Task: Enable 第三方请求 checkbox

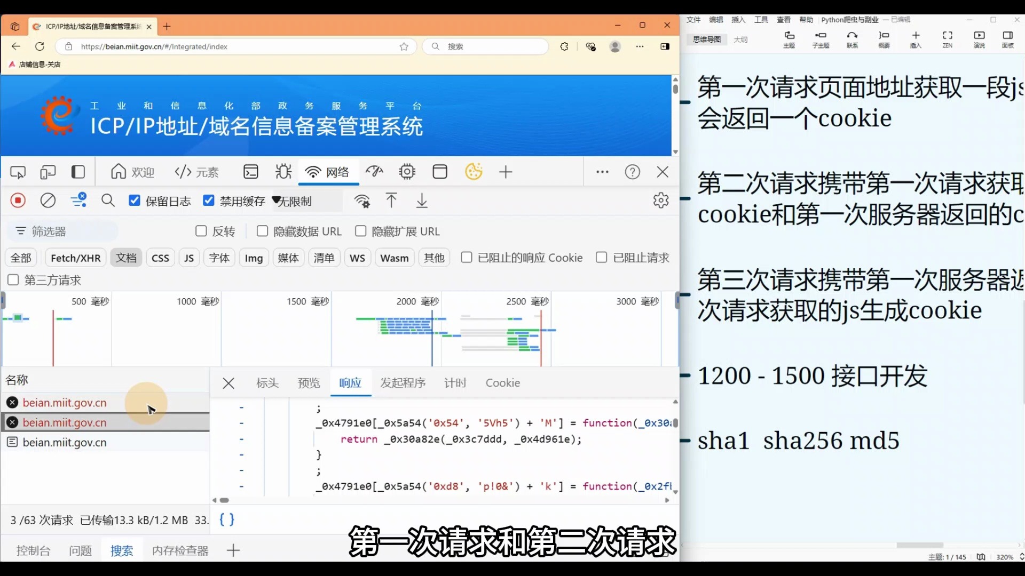Action: 13,280
